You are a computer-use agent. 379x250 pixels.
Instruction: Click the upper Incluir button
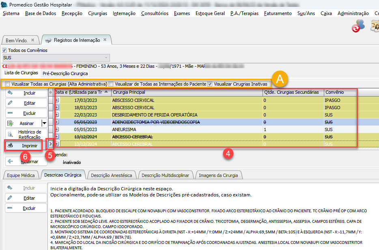pyautogui.click(x=26, y=93)
